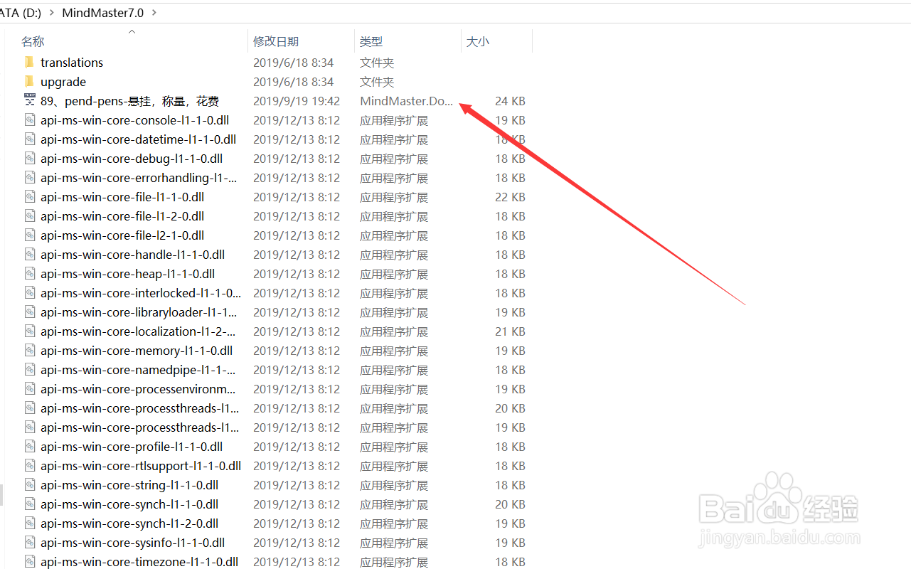911x569 pixels.
Task: Click 应用程序扩展 type in the console dll row
Action: pos(394,120)
